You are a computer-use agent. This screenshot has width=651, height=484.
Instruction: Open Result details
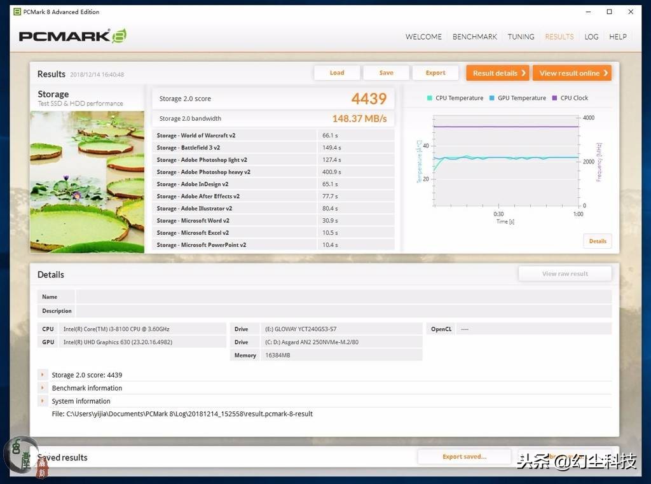497,73
